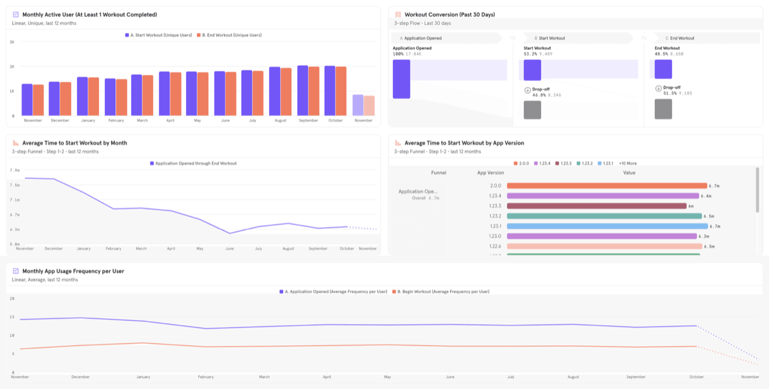Click the End Workout 48.5% purple bar

pyautogui.click(x=663, y=69)
